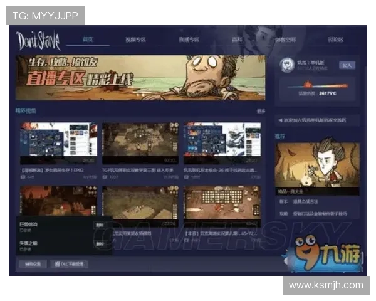376x301 pixels.
Task: Click the view count icon under EP02 video
Action: [23, 177]
